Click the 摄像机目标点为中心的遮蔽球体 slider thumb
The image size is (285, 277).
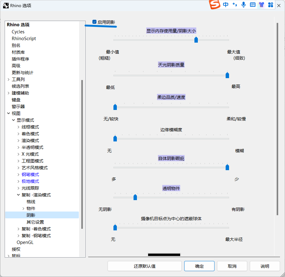click(x=115, y=227)
